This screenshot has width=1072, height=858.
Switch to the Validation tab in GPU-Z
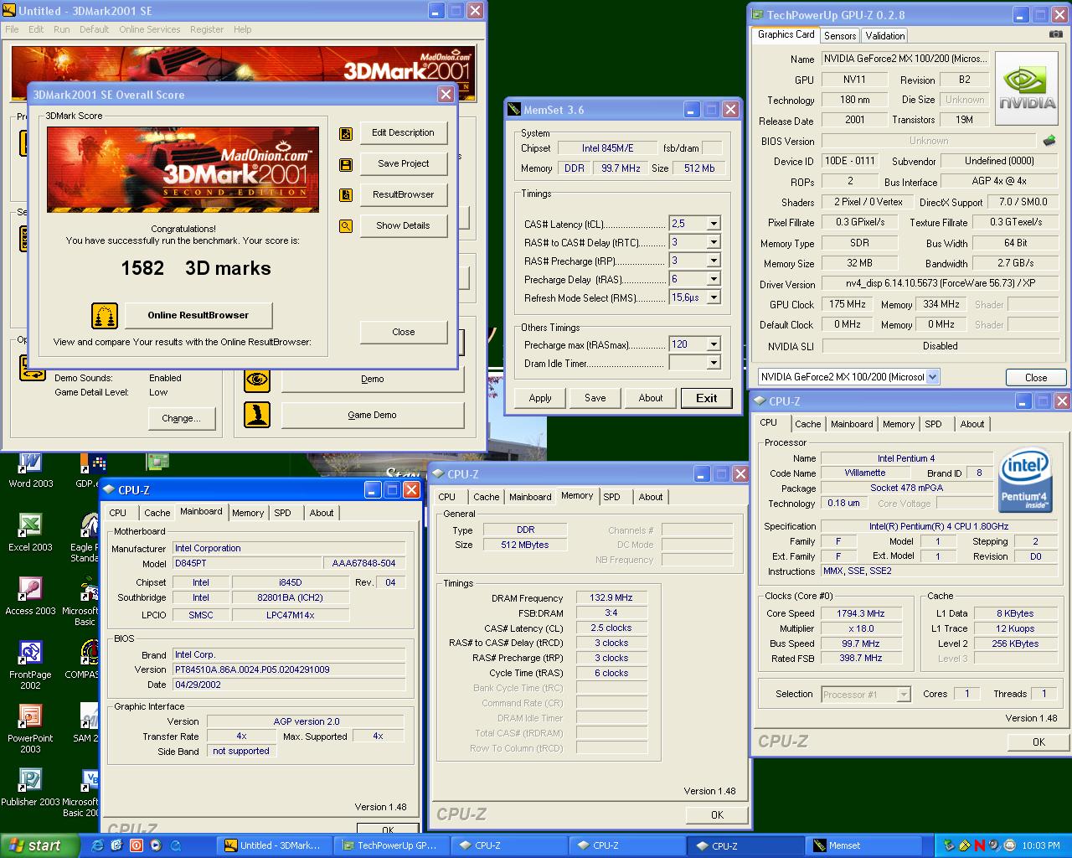tap(885, 35)
